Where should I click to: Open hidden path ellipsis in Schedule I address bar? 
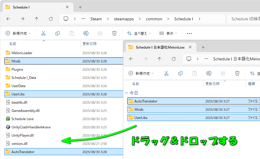pyautogui.click(x=83, y=19)
